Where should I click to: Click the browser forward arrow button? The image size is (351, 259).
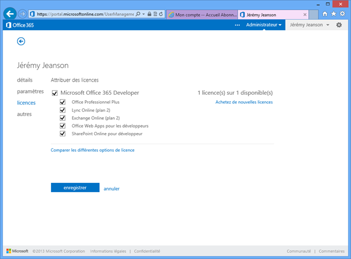(x=22, y=14)
